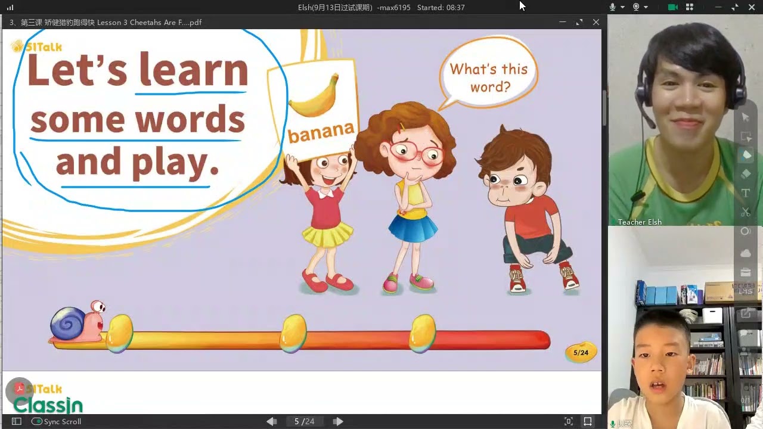The width and height of the screenshot is (763, 429).
Task: Click the student video tile
Action: coord(685,328)
